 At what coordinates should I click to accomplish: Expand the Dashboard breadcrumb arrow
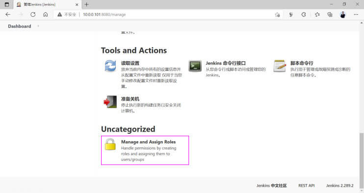[38, 26]
